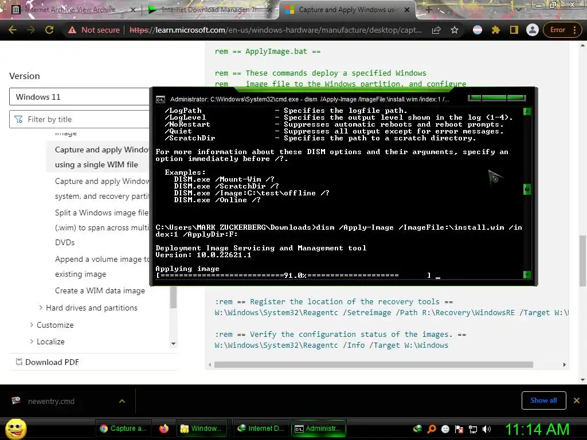
Task: Click the round white tray icon
Action: click(445, 429)
